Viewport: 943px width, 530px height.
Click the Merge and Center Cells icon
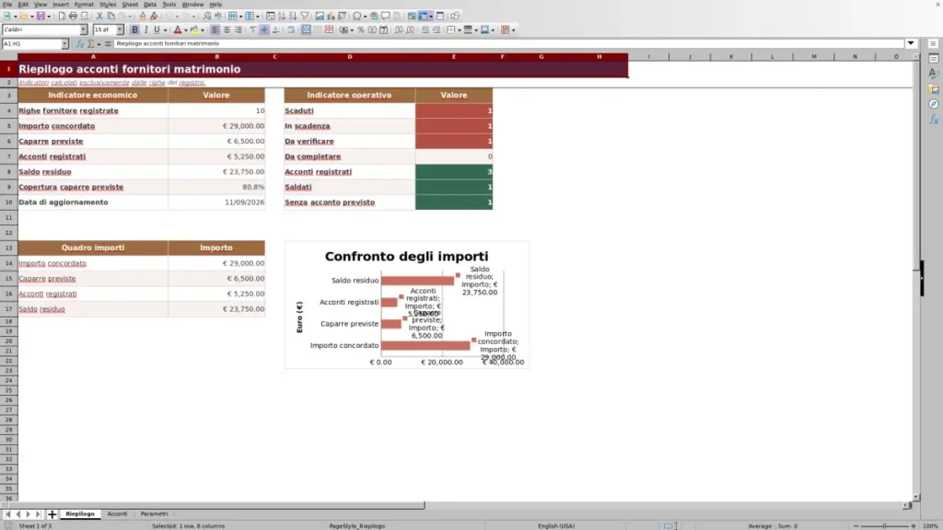click(x=306, y=29)
